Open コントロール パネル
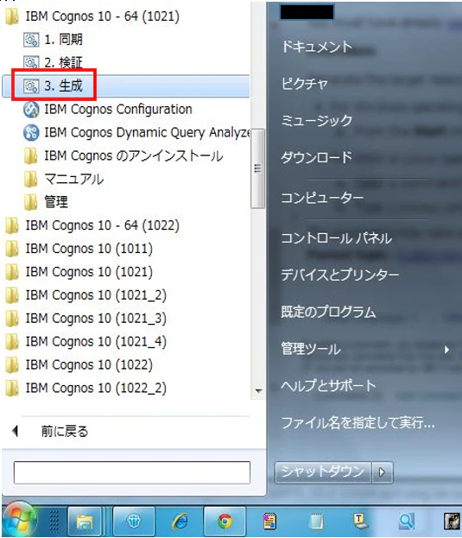 click(x=336, y=237)
